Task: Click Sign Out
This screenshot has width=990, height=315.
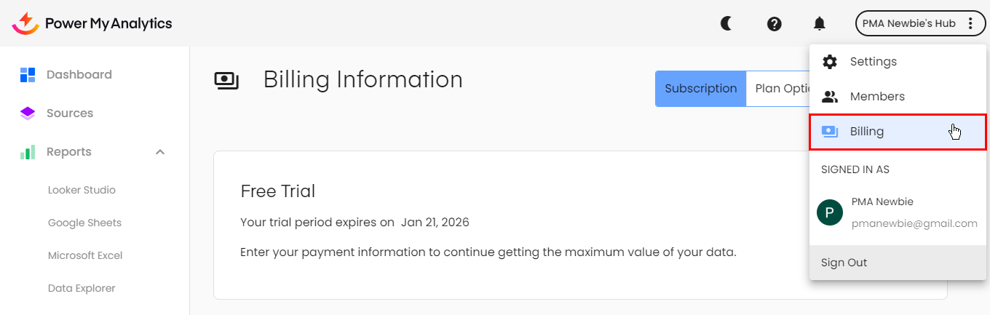Action: 844,263
